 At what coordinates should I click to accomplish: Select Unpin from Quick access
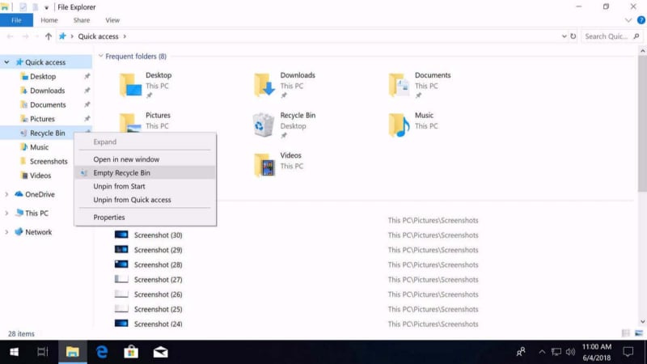point(132,200)
